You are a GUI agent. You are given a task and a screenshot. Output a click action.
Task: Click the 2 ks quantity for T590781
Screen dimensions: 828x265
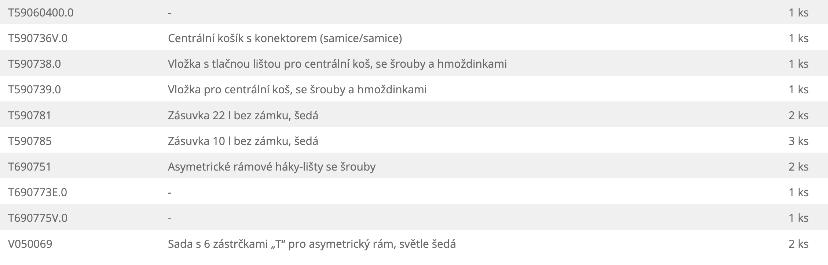[798, 116]
